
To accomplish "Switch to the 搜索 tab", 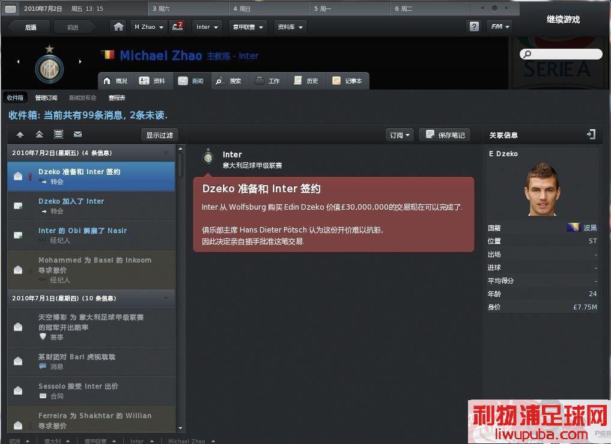I will click(229, 81).
